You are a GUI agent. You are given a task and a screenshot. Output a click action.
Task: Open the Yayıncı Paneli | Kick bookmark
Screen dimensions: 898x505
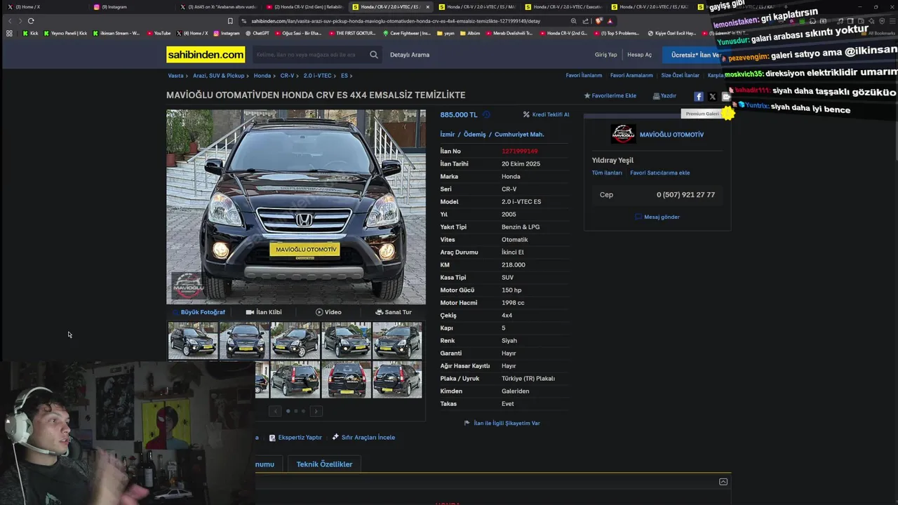click(x=65, y=33)
